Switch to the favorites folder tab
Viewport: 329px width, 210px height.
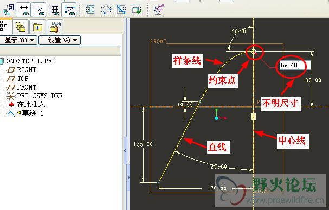(x=37, y=27)
